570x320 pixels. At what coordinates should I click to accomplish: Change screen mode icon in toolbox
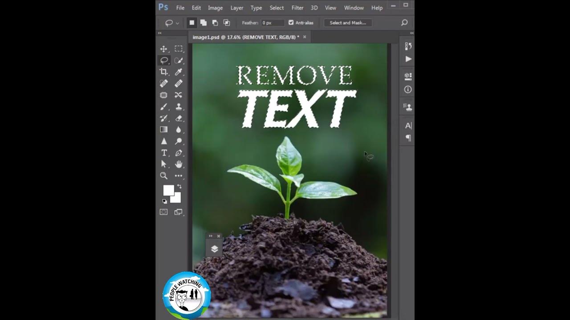click(x=179, y=212)
